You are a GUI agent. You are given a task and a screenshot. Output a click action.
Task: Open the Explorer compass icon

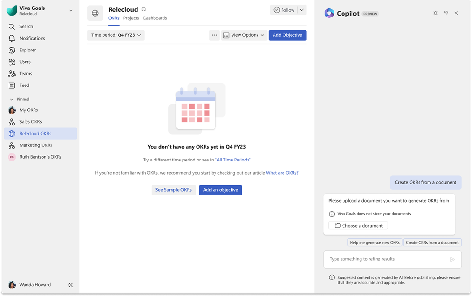click(12, 50)
